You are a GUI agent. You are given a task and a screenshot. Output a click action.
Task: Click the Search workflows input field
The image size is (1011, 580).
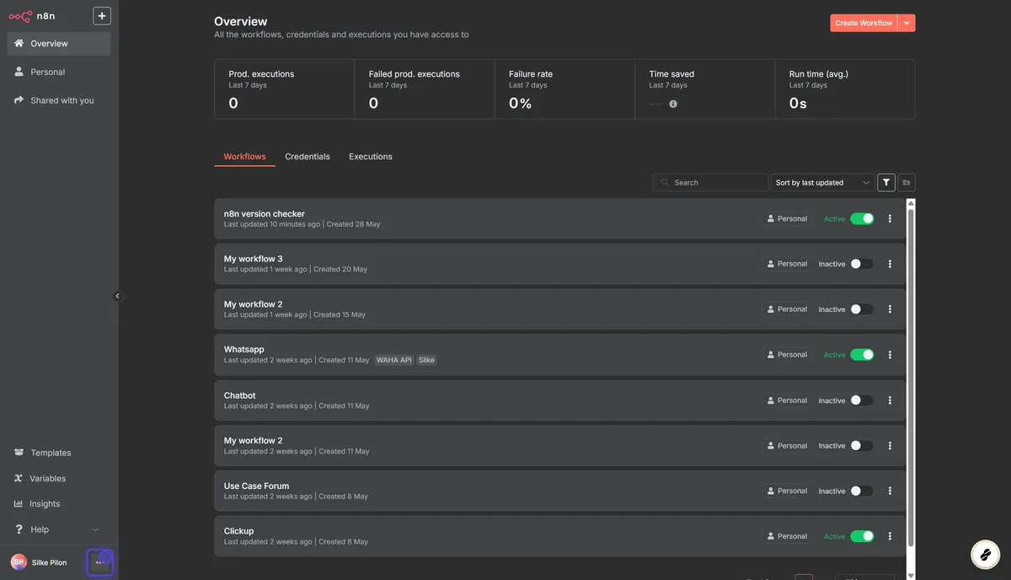(x=710, y=182)
